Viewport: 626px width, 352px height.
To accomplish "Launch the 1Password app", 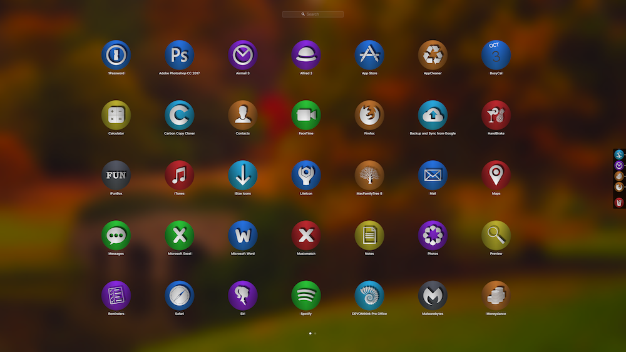I will (x=116, y=55).
